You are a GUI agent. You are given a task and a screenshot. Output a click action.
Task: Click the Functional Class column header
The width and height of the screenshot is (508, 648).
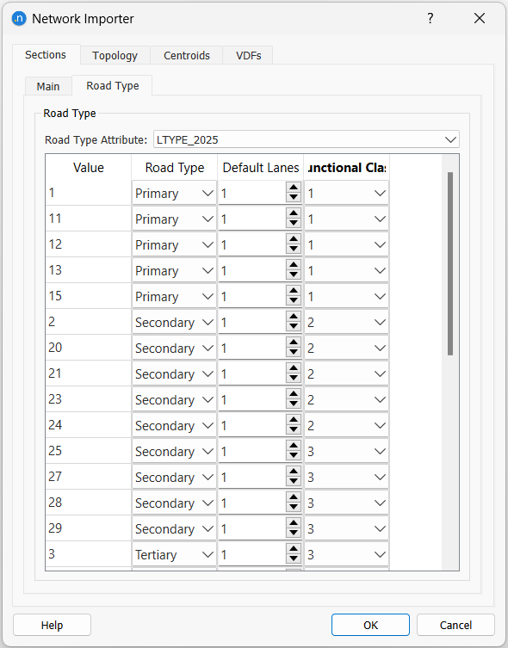point(346,167)
